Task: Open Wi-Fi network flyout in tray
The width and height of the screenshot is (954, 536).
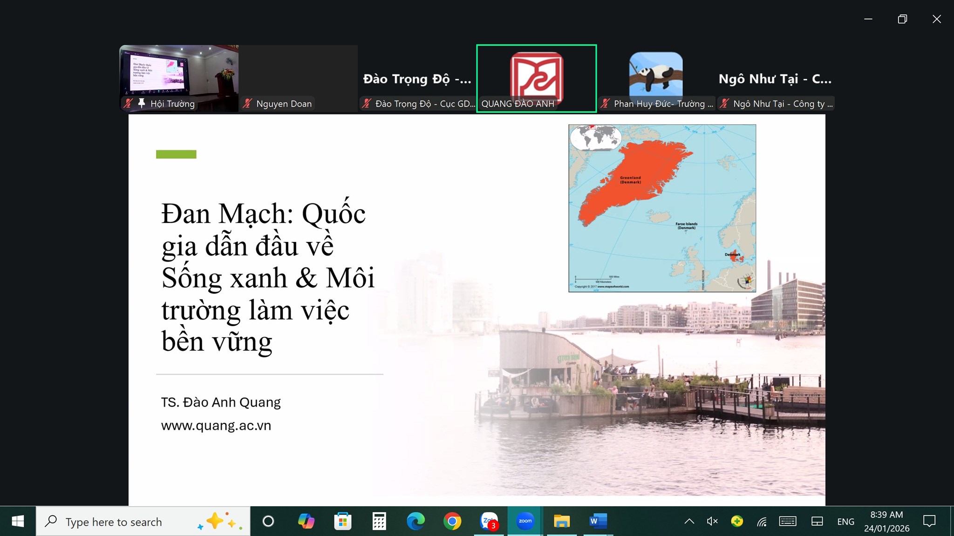Action: (762, 522)
